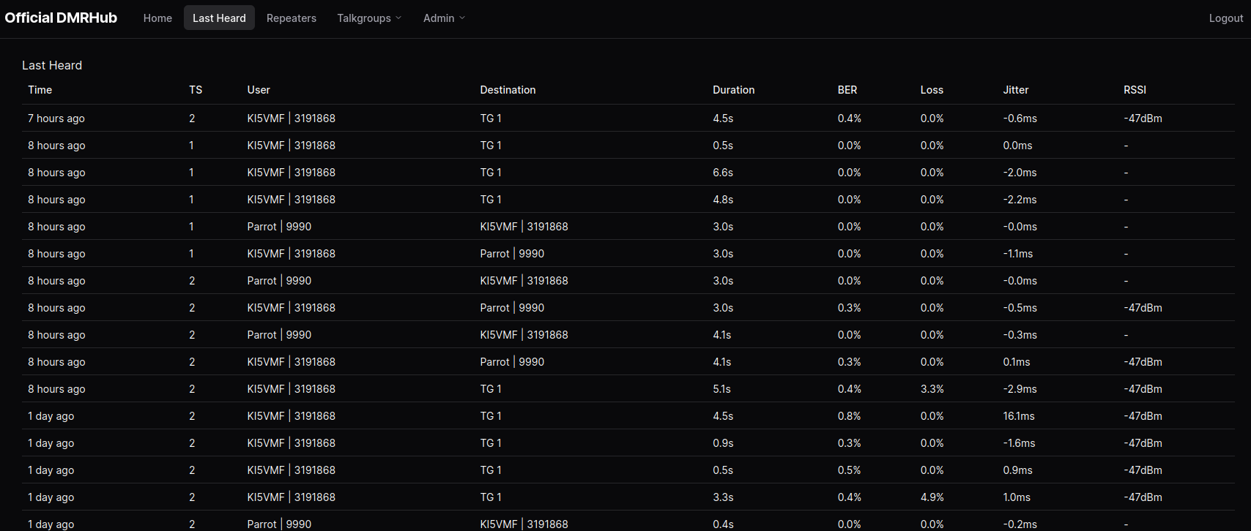Click the 4.9% loss value

pos(932,497)
